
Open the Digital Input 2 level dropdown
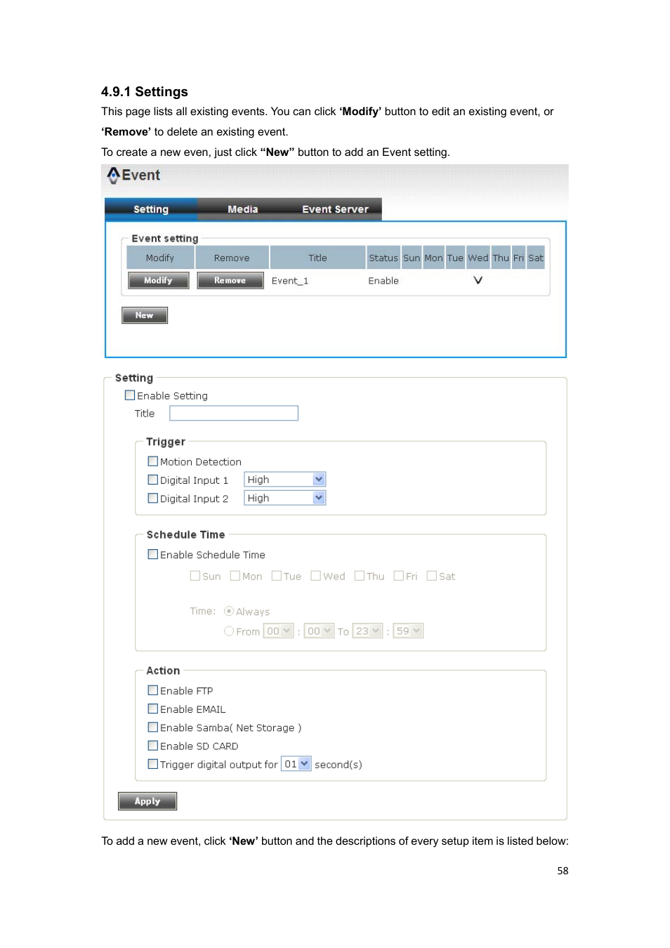point(285,498)
